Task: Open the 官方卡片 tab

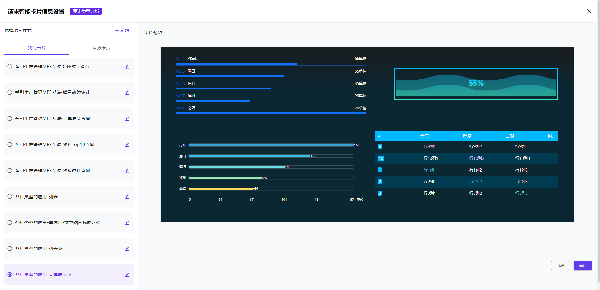Action: [x=101, y=48]
